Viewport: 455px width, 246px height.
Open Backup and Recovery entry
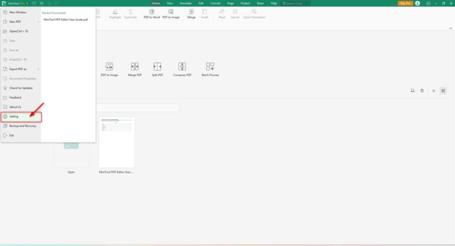[20, 126]
